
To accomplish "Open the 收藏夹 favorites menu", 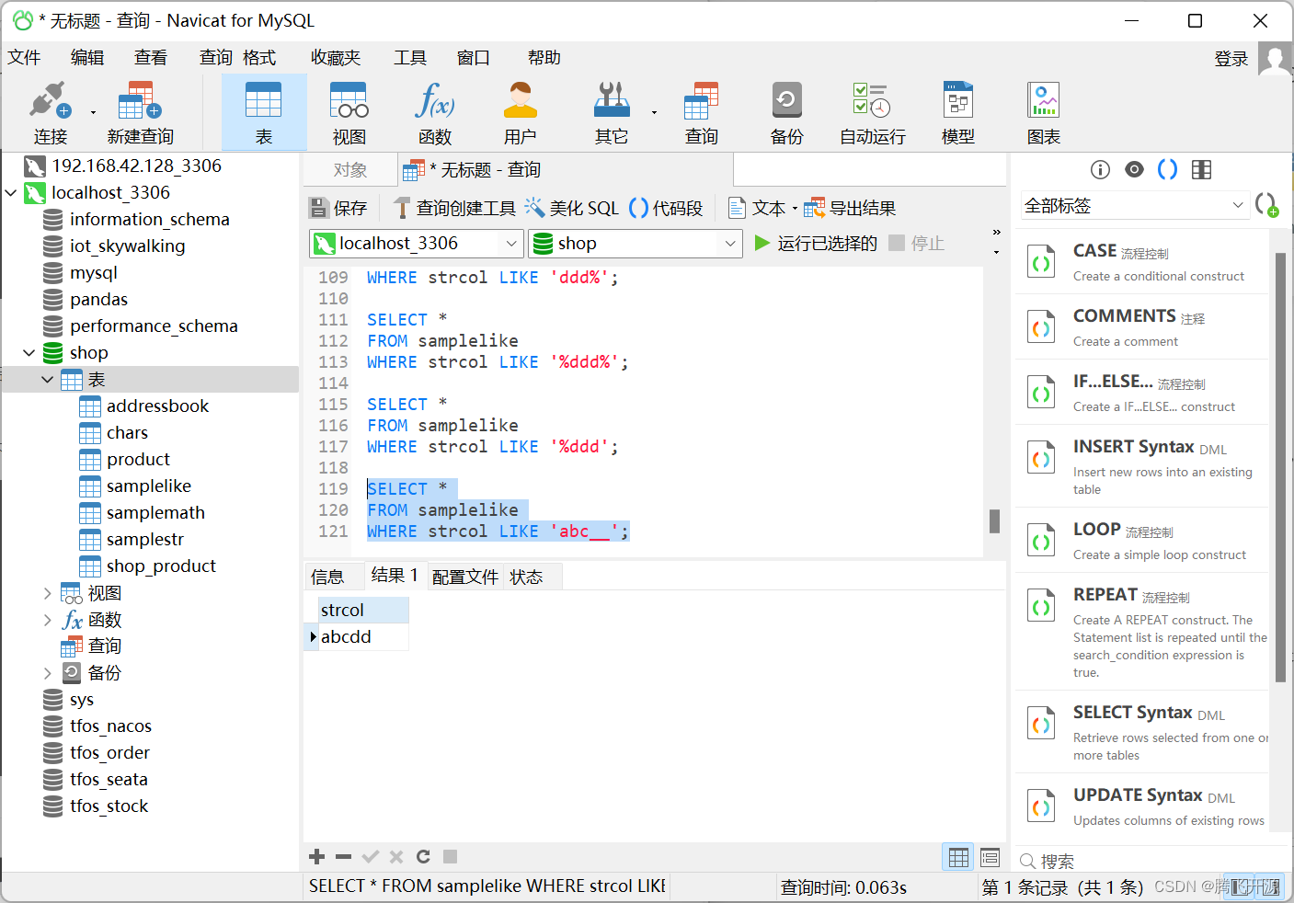I will coord(336,58).
